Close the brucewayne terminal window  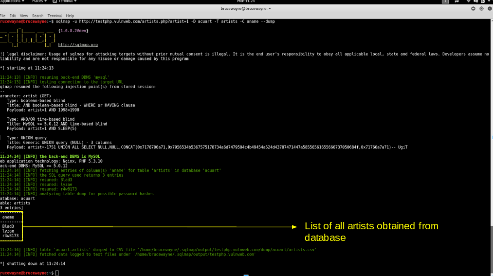pyautogui.click(x=490, y=8)
